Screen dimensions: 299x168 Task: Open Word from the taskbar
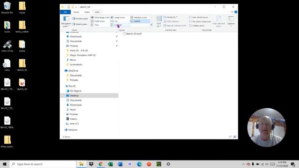pos(120,164)
